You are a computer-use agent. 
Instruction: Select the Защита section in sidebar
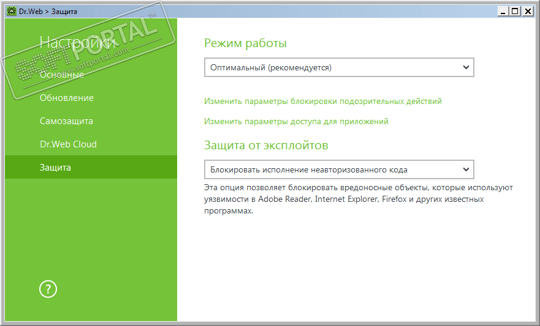point(91,168)
